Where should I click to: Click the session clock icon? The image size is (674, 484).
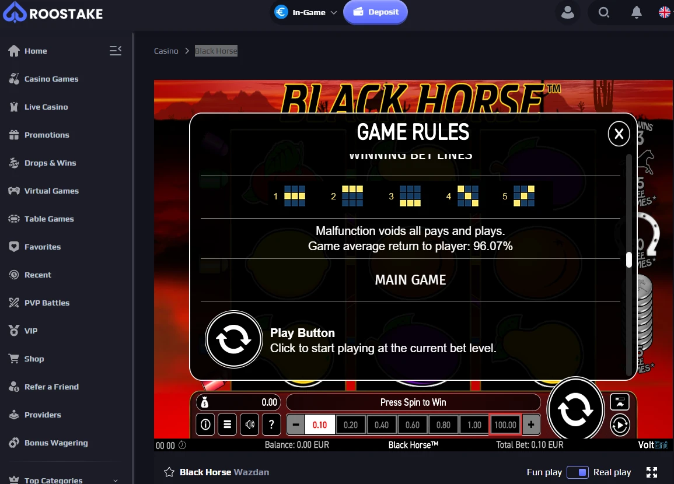(182, 445)
